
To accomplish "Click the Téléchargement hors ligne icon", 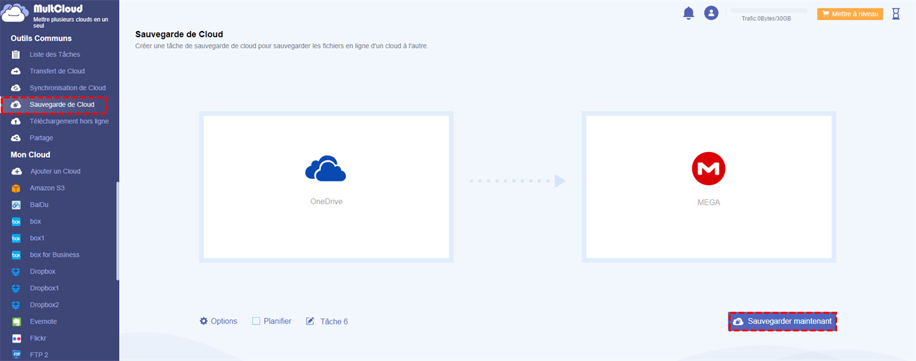I will point(16,121).
